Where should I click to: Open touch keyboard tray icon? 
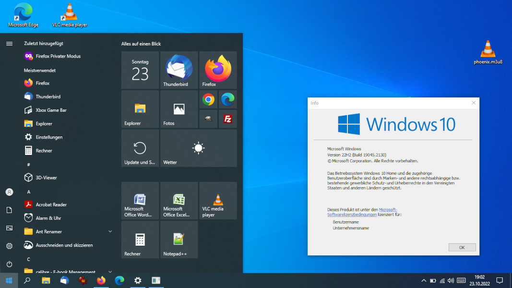point(461,280)
